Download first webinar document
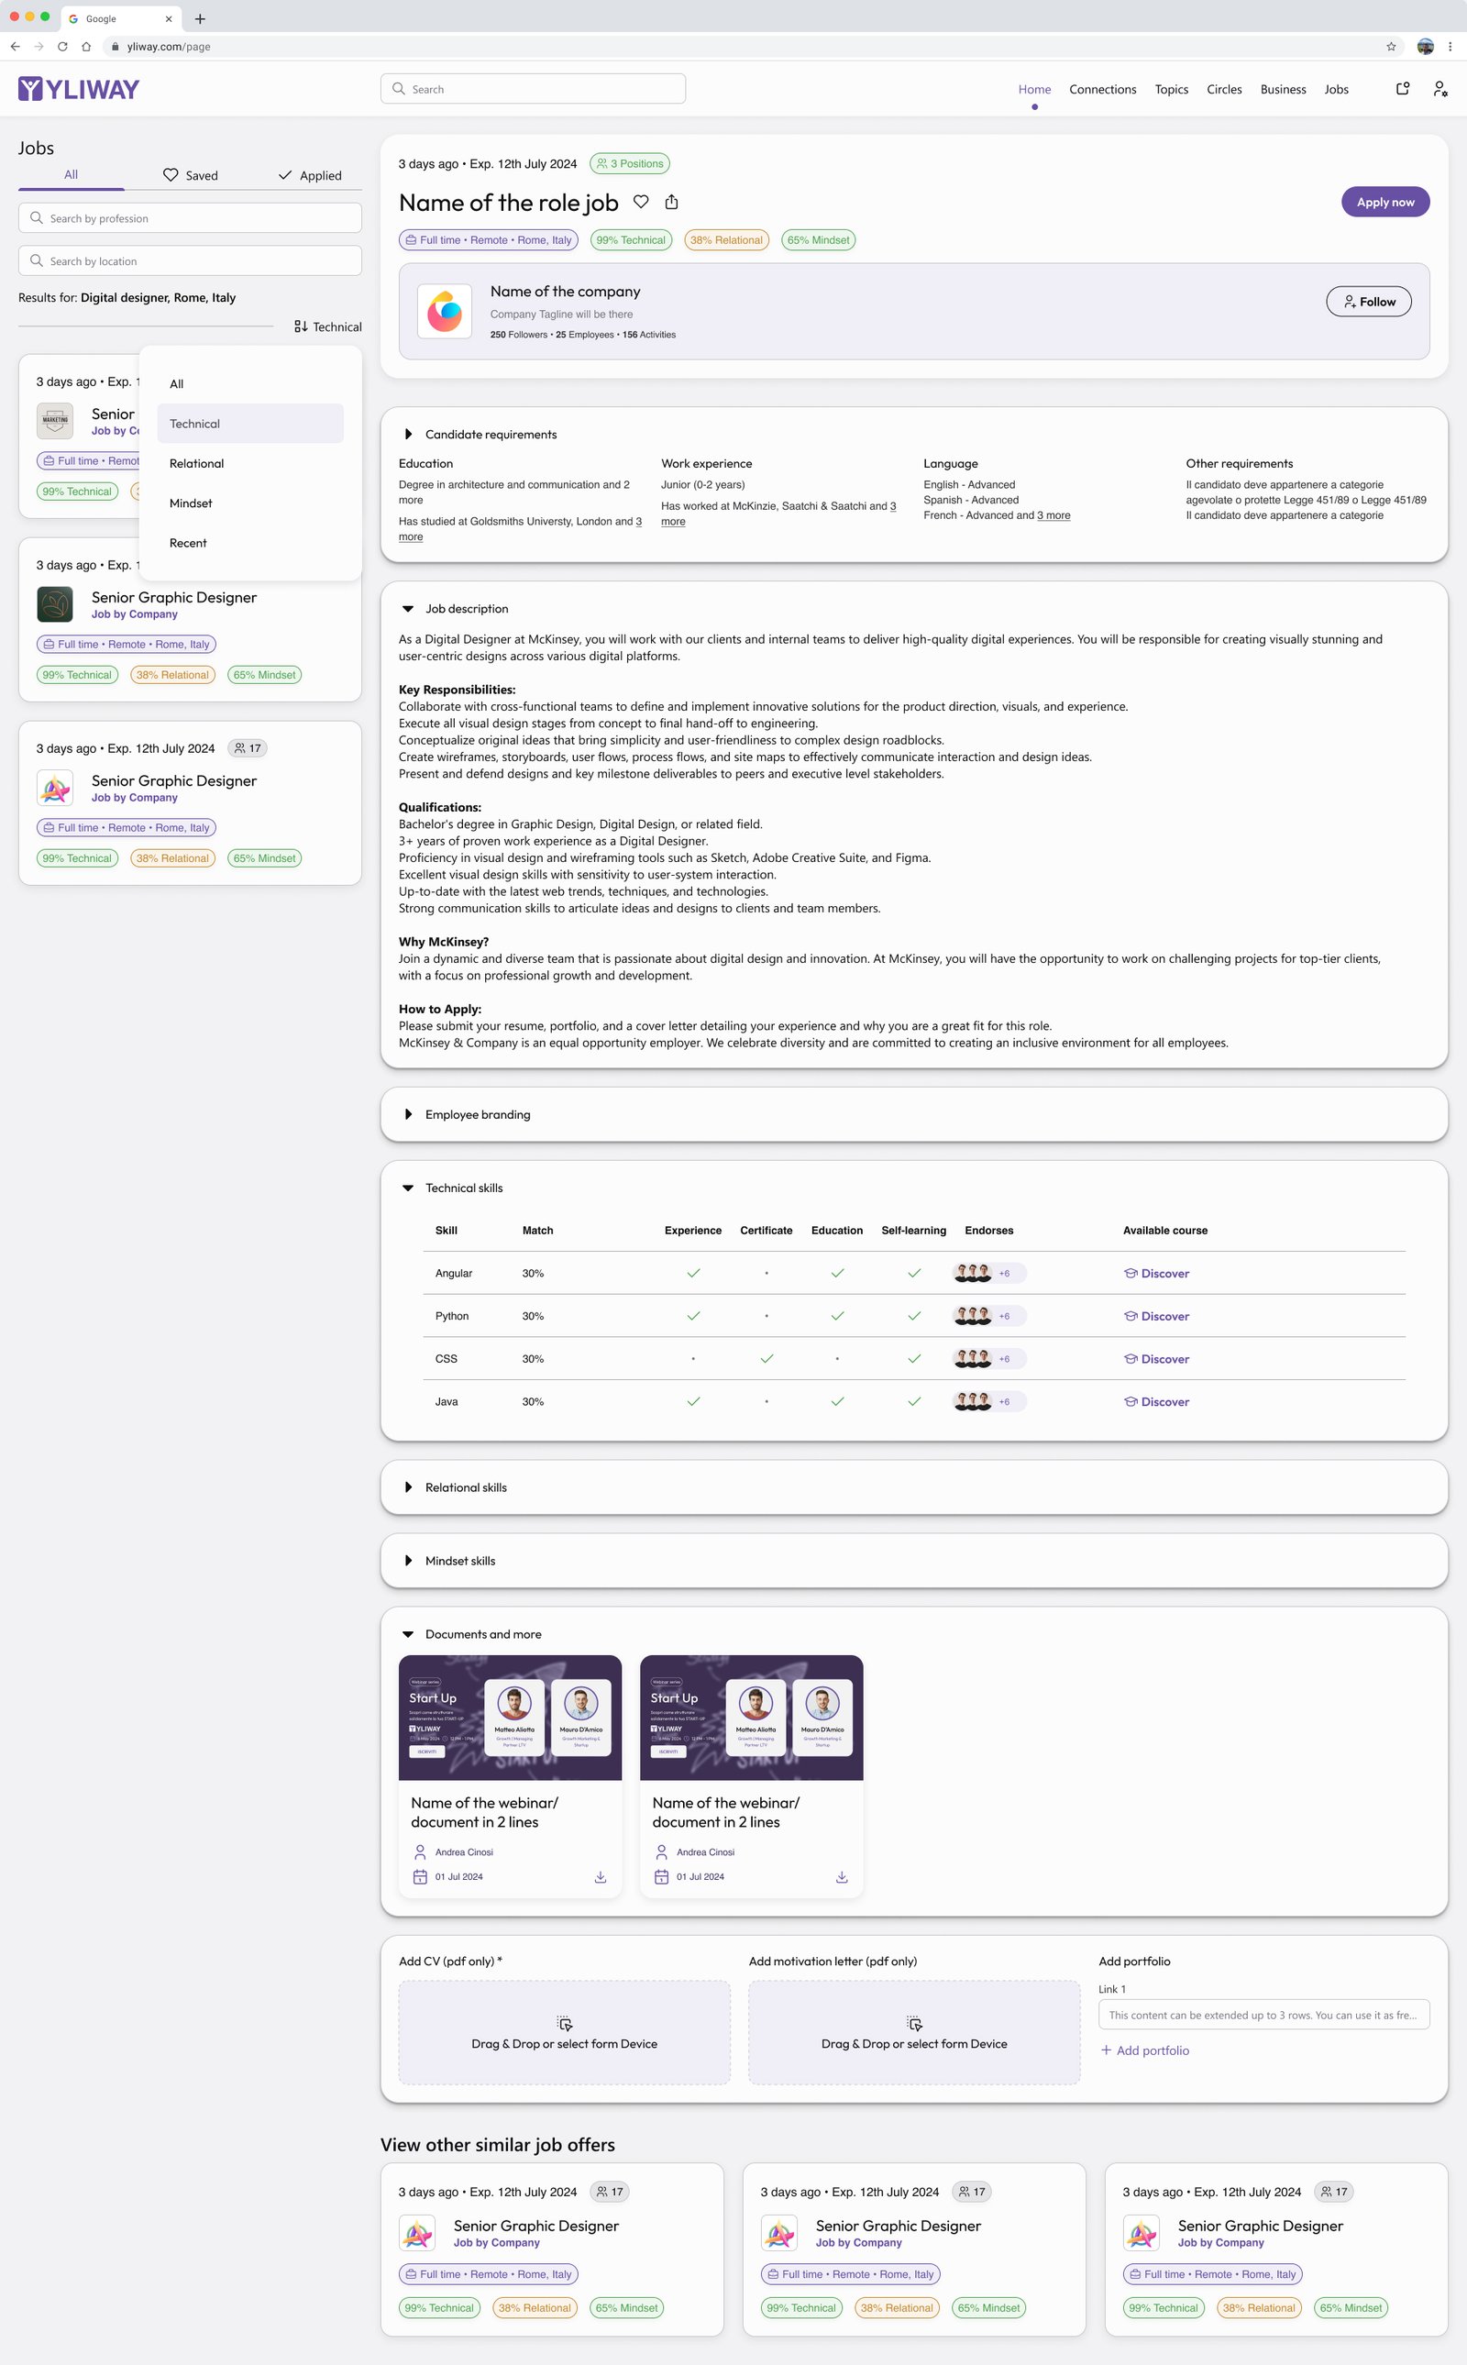Viewport: 1467px width, 2365px height. 601,1877
